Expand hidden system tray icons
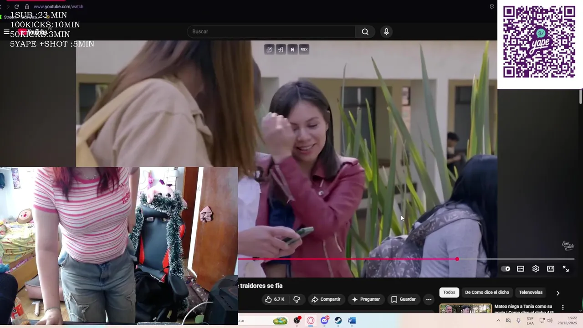 (x=498, y=321)
